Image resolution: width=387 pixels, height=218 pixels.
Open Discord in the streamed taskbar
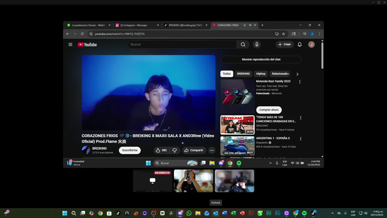point(221,163)
